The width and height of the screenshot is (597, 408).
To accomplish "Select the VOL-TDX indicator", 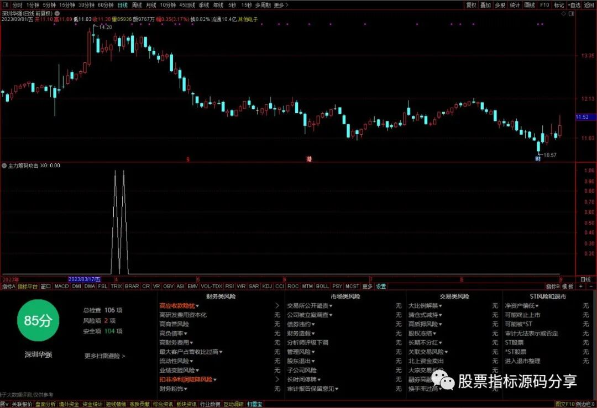I will (x=211, y=287).
